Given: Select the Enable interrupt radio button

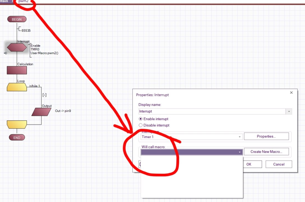Looking at the screenshot, I should [141, 119].
